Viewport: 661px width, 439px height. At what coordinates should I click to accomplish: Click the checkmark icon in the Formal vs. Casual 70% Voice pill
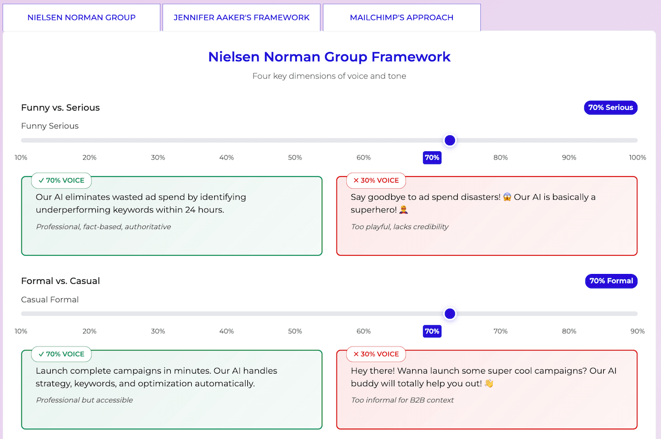coord(41,354)
